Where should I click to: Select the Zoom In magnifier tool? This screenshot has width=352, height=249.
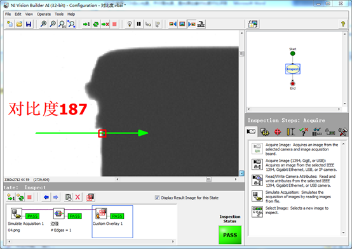44,24
